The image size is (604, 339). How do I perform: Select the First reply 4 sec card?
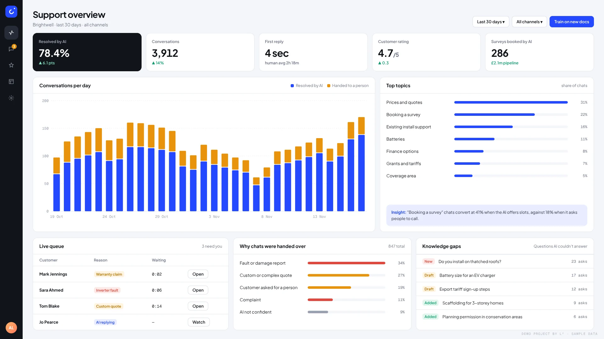coord(313,52)
